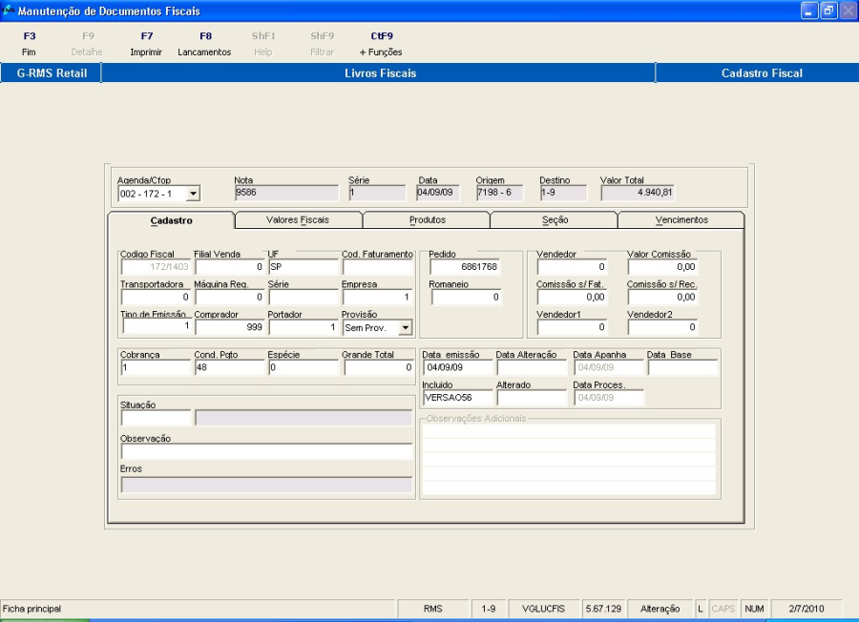Click the Pedido input field
This screenshot has width=859, height=622.
pos(465,268)
